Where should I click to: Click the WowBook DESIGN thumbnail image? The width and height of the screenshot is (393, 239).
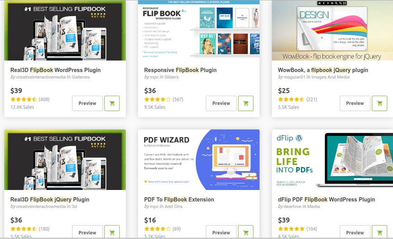point(332,31)
